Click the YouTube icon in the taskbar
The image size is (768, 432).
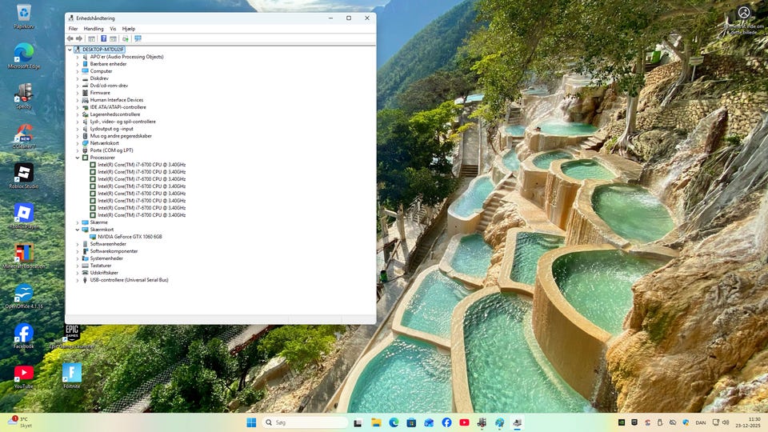[464, 422]
